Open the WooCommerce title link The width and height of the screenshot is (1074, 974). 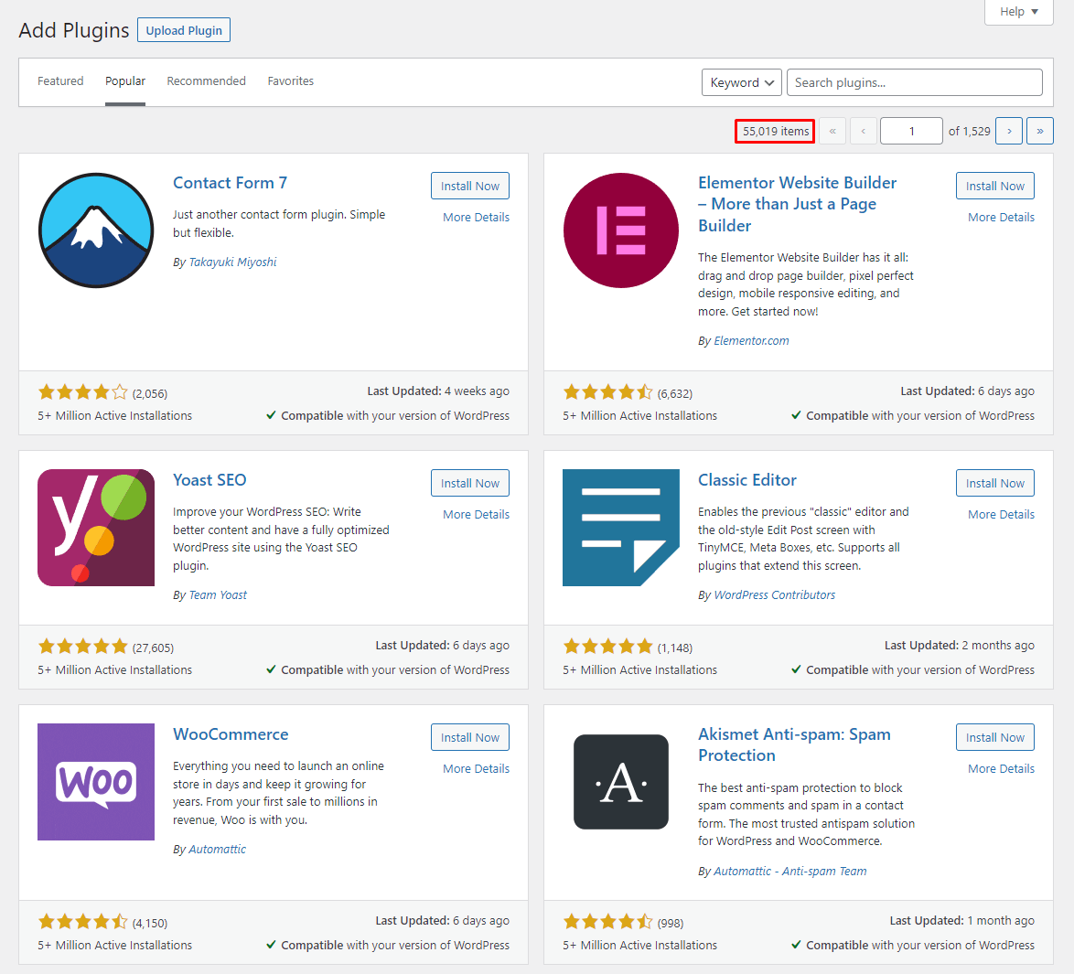(231, 734)
